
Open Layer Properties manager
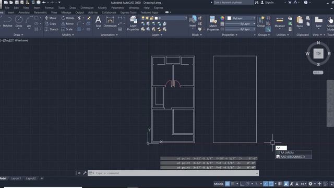(133, 23)
